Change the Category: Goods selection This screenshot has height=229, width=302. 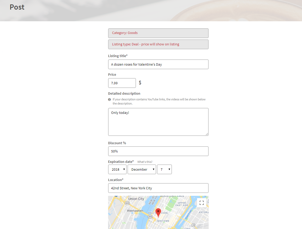(x=158, y=33)
